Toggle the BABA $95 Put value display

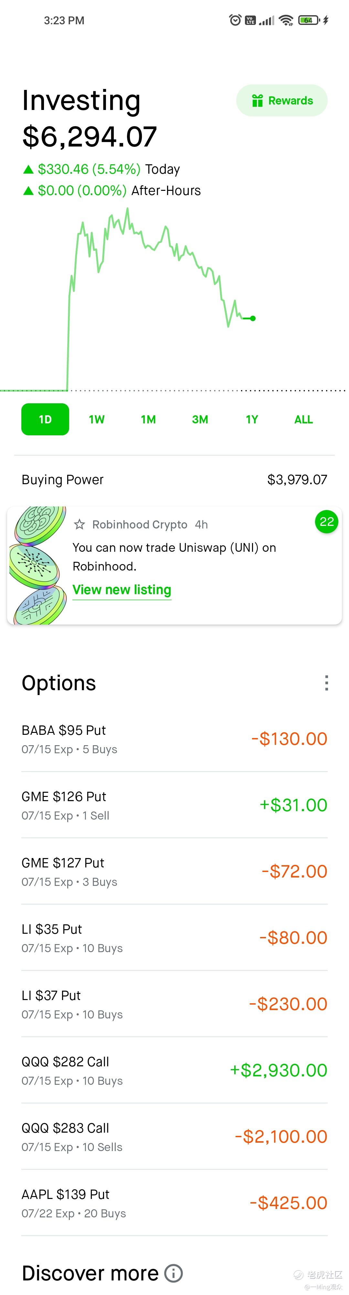pyautogui.click(x=289, y=738)
